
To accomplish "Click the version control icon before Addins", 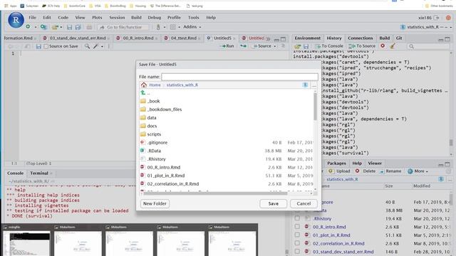I will [x=158, y=27].
